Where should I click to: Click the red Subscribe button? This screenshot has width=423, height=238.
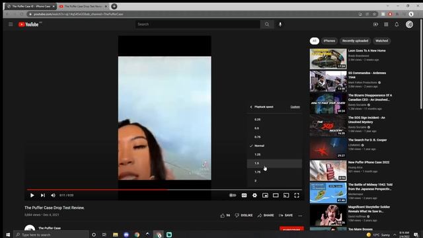click(291, 229)
